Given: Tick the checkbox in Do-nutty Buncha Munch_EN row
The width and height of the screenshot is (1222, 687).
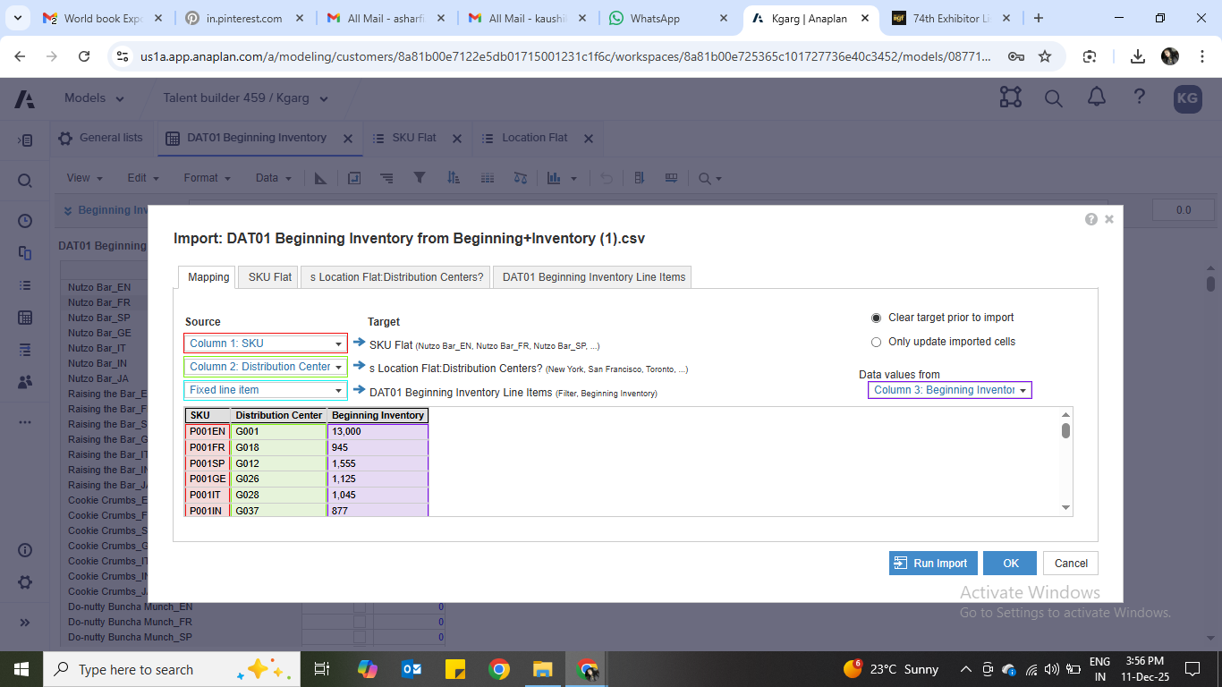Looking at the screenshot, I should (x=360, y=606).
